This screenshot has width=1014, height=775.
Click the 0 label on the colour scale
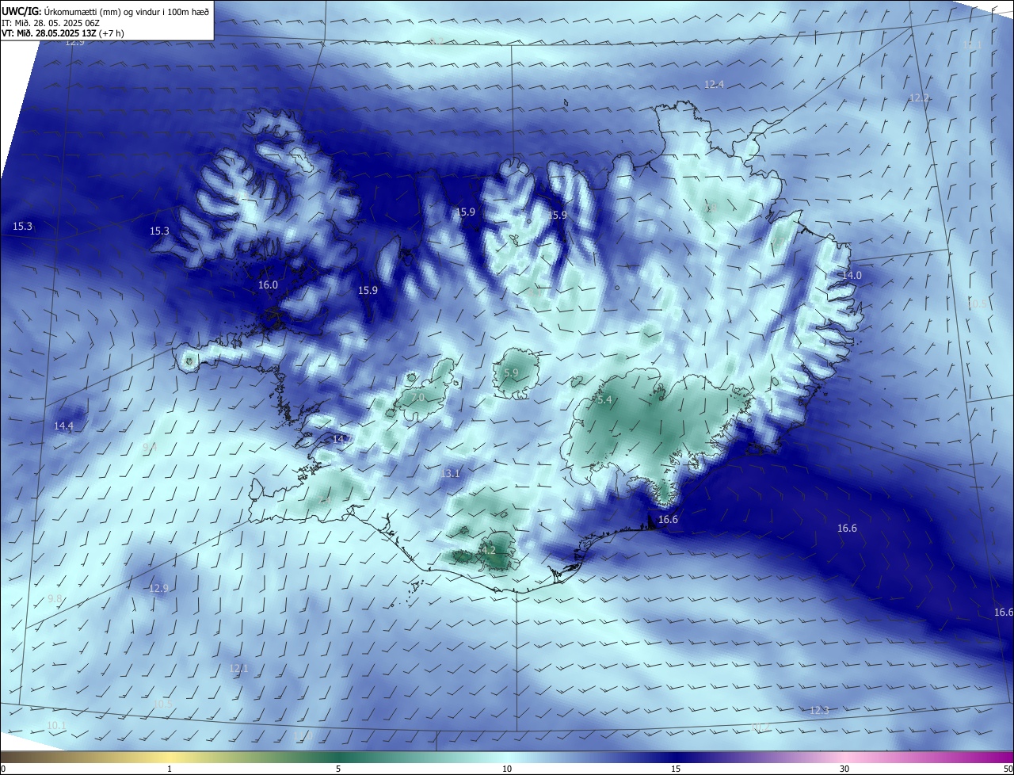pyautogui.click(x=3, y=769)
